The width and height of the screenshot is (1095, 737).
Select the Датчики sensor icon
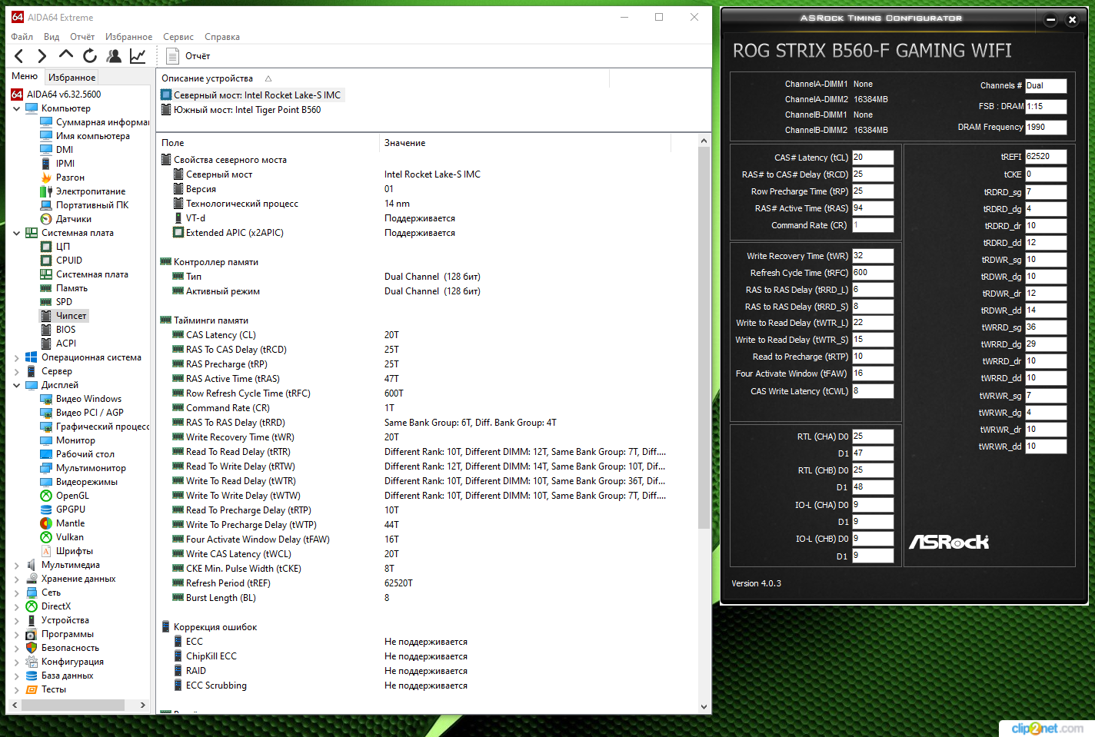[46, 219]
